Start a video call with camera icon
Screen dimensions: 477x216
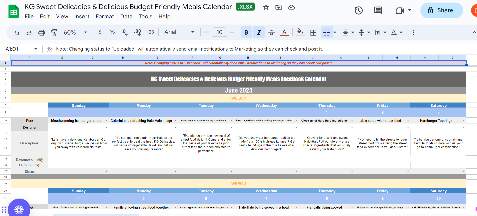(x=400, y=10)
